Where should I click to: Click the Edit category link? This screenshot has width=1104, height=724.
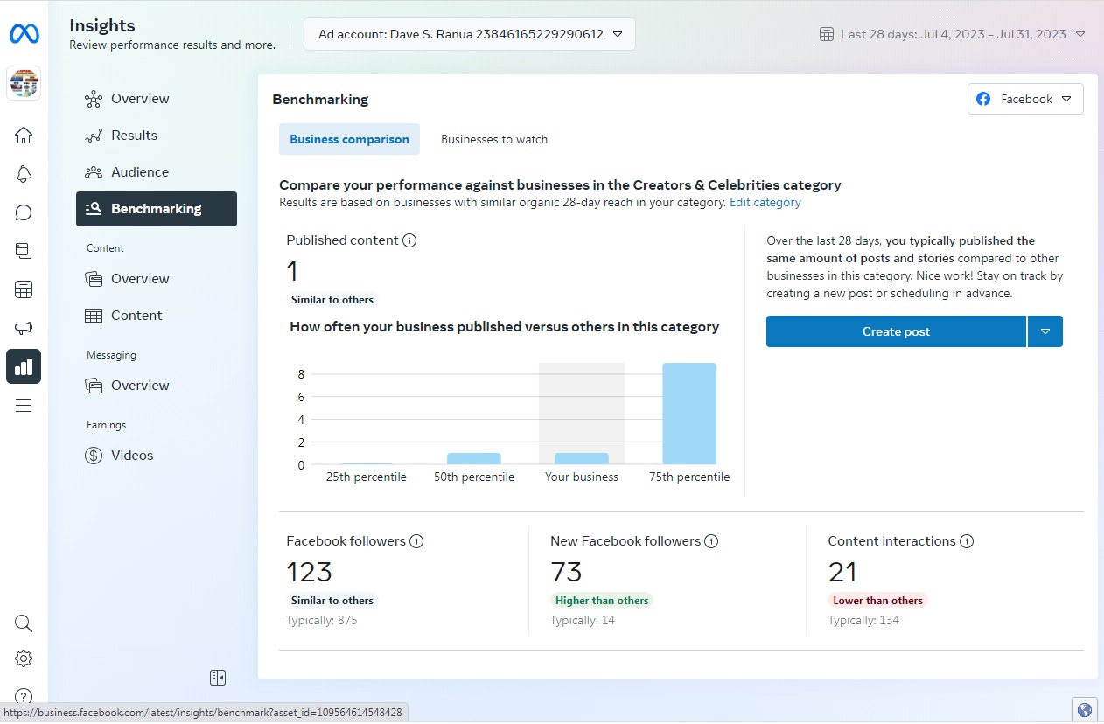765,202
